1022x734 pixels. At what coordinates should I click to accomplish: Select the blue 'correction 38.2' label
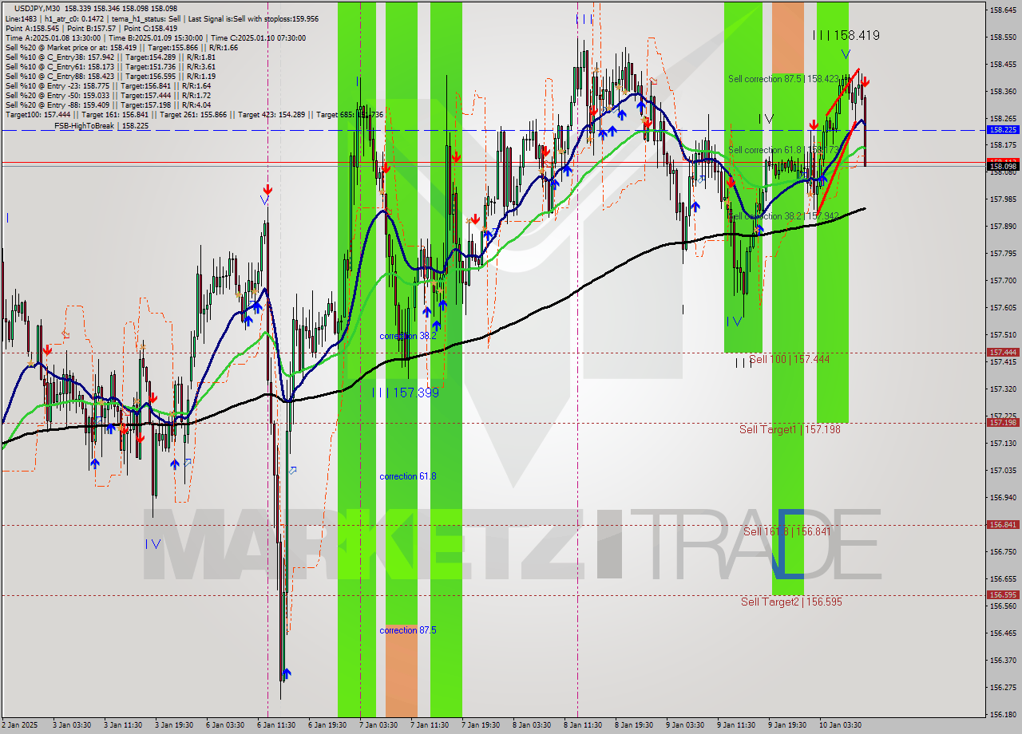(408, 336)
